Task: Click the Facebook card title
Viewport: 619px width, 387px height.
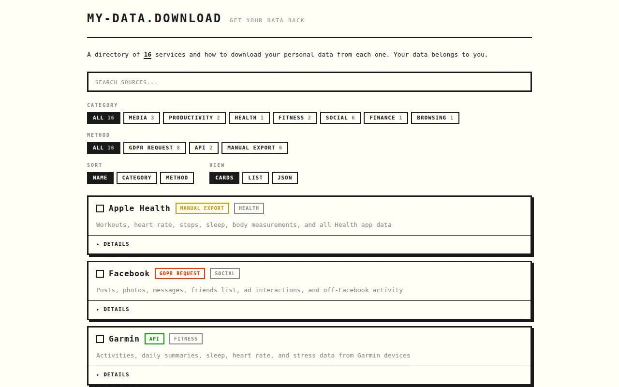Action: [x=129, y=274]
